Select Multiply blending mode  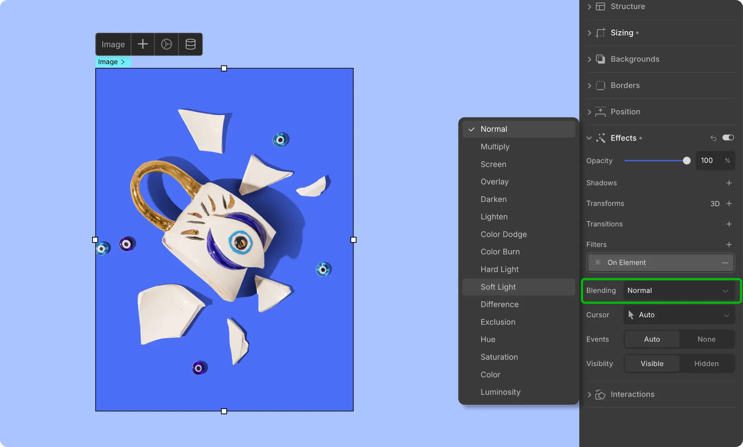pos(519,147)
